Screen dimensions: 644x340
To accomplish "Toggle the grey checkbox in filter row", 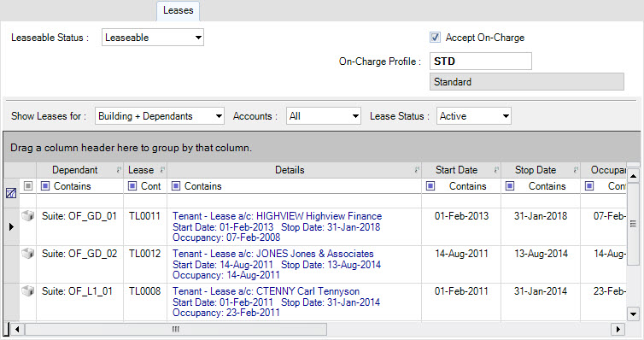I will pyautogui.click(x=28, y=186).
